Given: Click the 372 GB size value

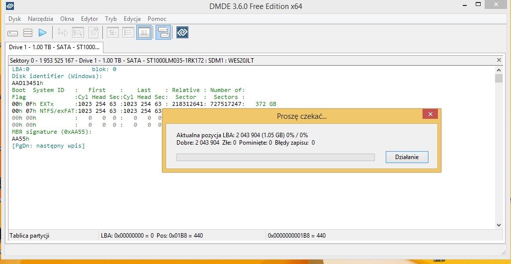Looking at the screenshot, I should point(266,104).
